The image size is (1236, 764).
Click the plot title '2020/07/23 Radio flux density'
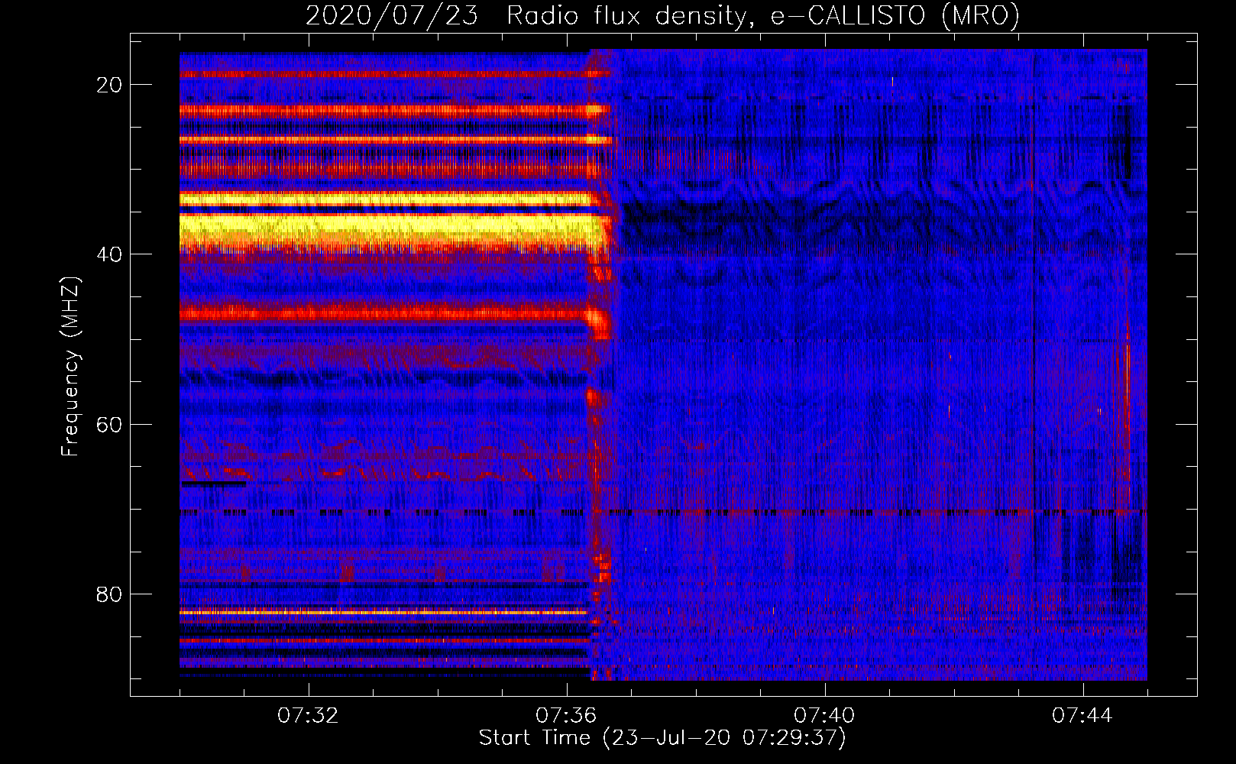click(x=662, y=16)
